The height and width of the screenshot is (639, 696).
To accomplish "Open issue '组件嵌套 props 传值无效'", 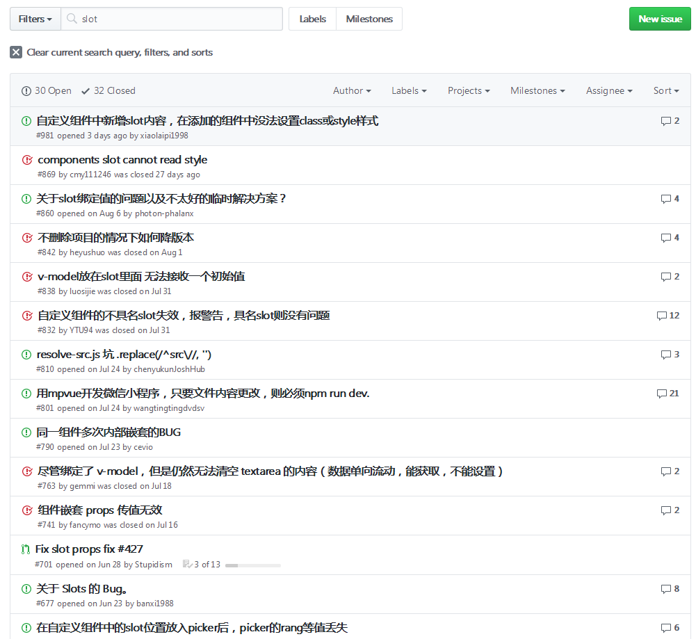I will click(100, 510).
